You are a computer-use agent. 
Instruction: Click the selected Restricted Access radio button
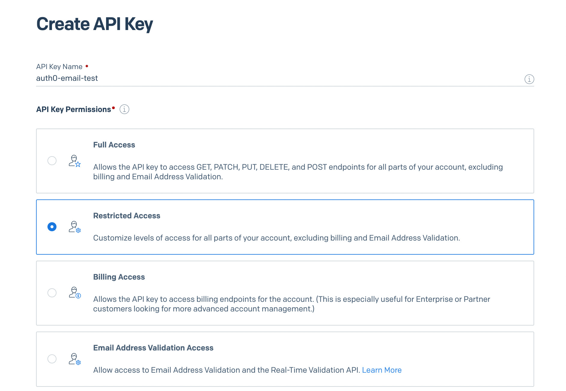coord(52,227)
